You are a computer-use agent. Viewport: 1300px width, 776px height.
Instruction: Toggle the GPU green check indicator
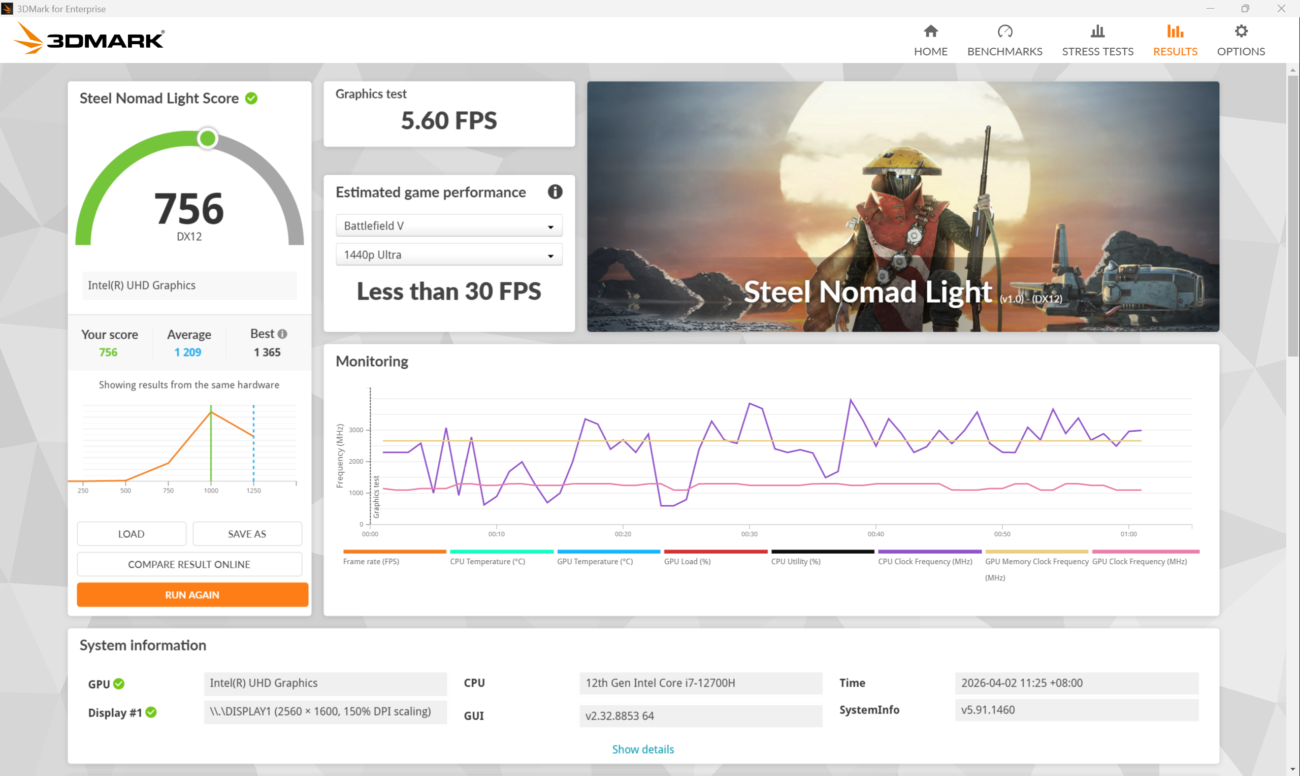click(119, 684)
